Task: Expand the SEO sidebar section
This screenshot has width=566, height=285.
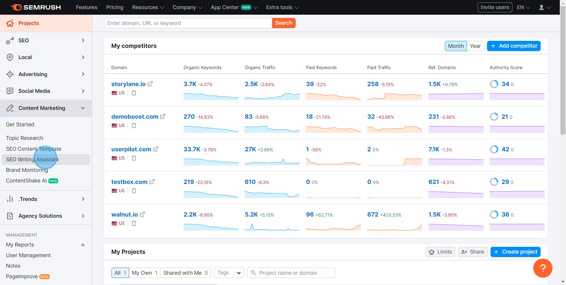Action: pyautogui.click(x=83, y=40)
